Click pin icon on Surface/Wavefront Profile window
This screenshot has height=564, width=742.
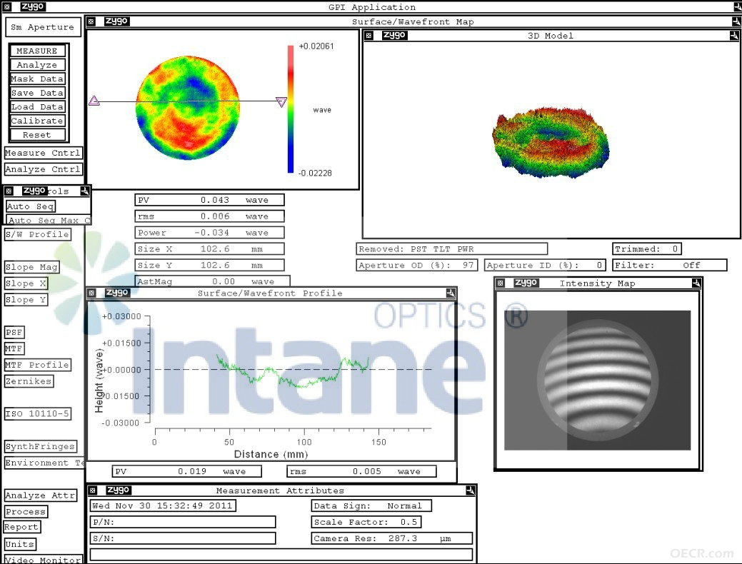pyautogui.click(x=451, y=293)
